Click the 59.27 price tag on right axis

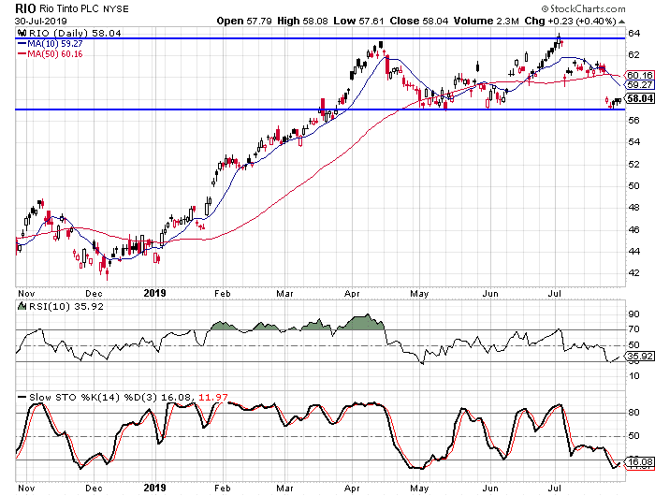[639, 85]
